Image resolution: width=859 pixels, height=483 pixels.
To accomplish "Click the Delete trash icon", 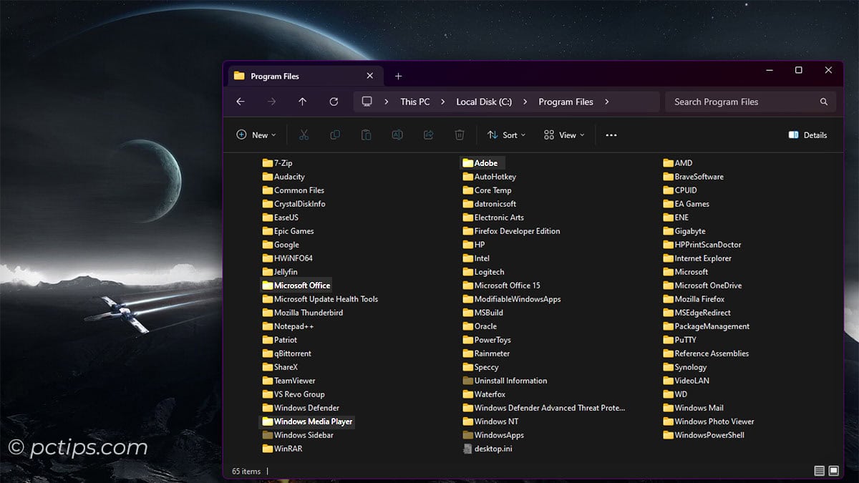I will [459, 135].
